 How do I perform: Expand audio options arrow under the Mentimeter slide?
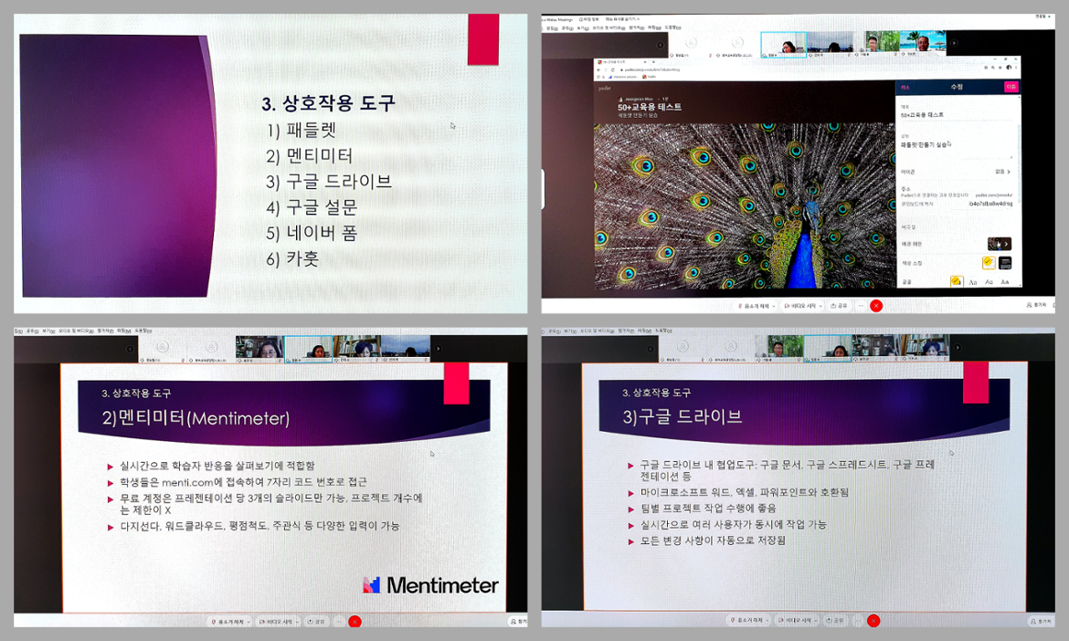click(x=249, y=621)
